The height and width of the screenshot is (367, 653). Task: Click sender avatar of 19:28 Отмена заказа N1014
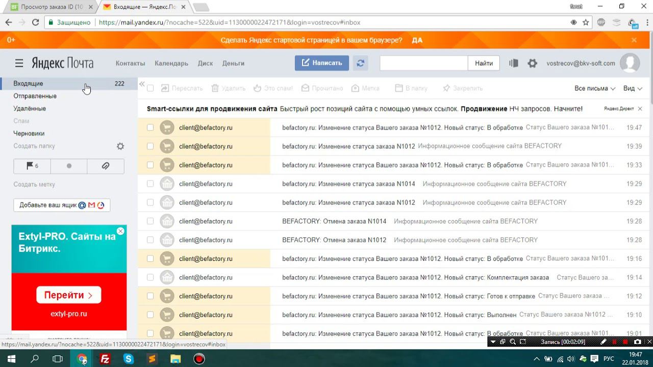click(167, 221)
